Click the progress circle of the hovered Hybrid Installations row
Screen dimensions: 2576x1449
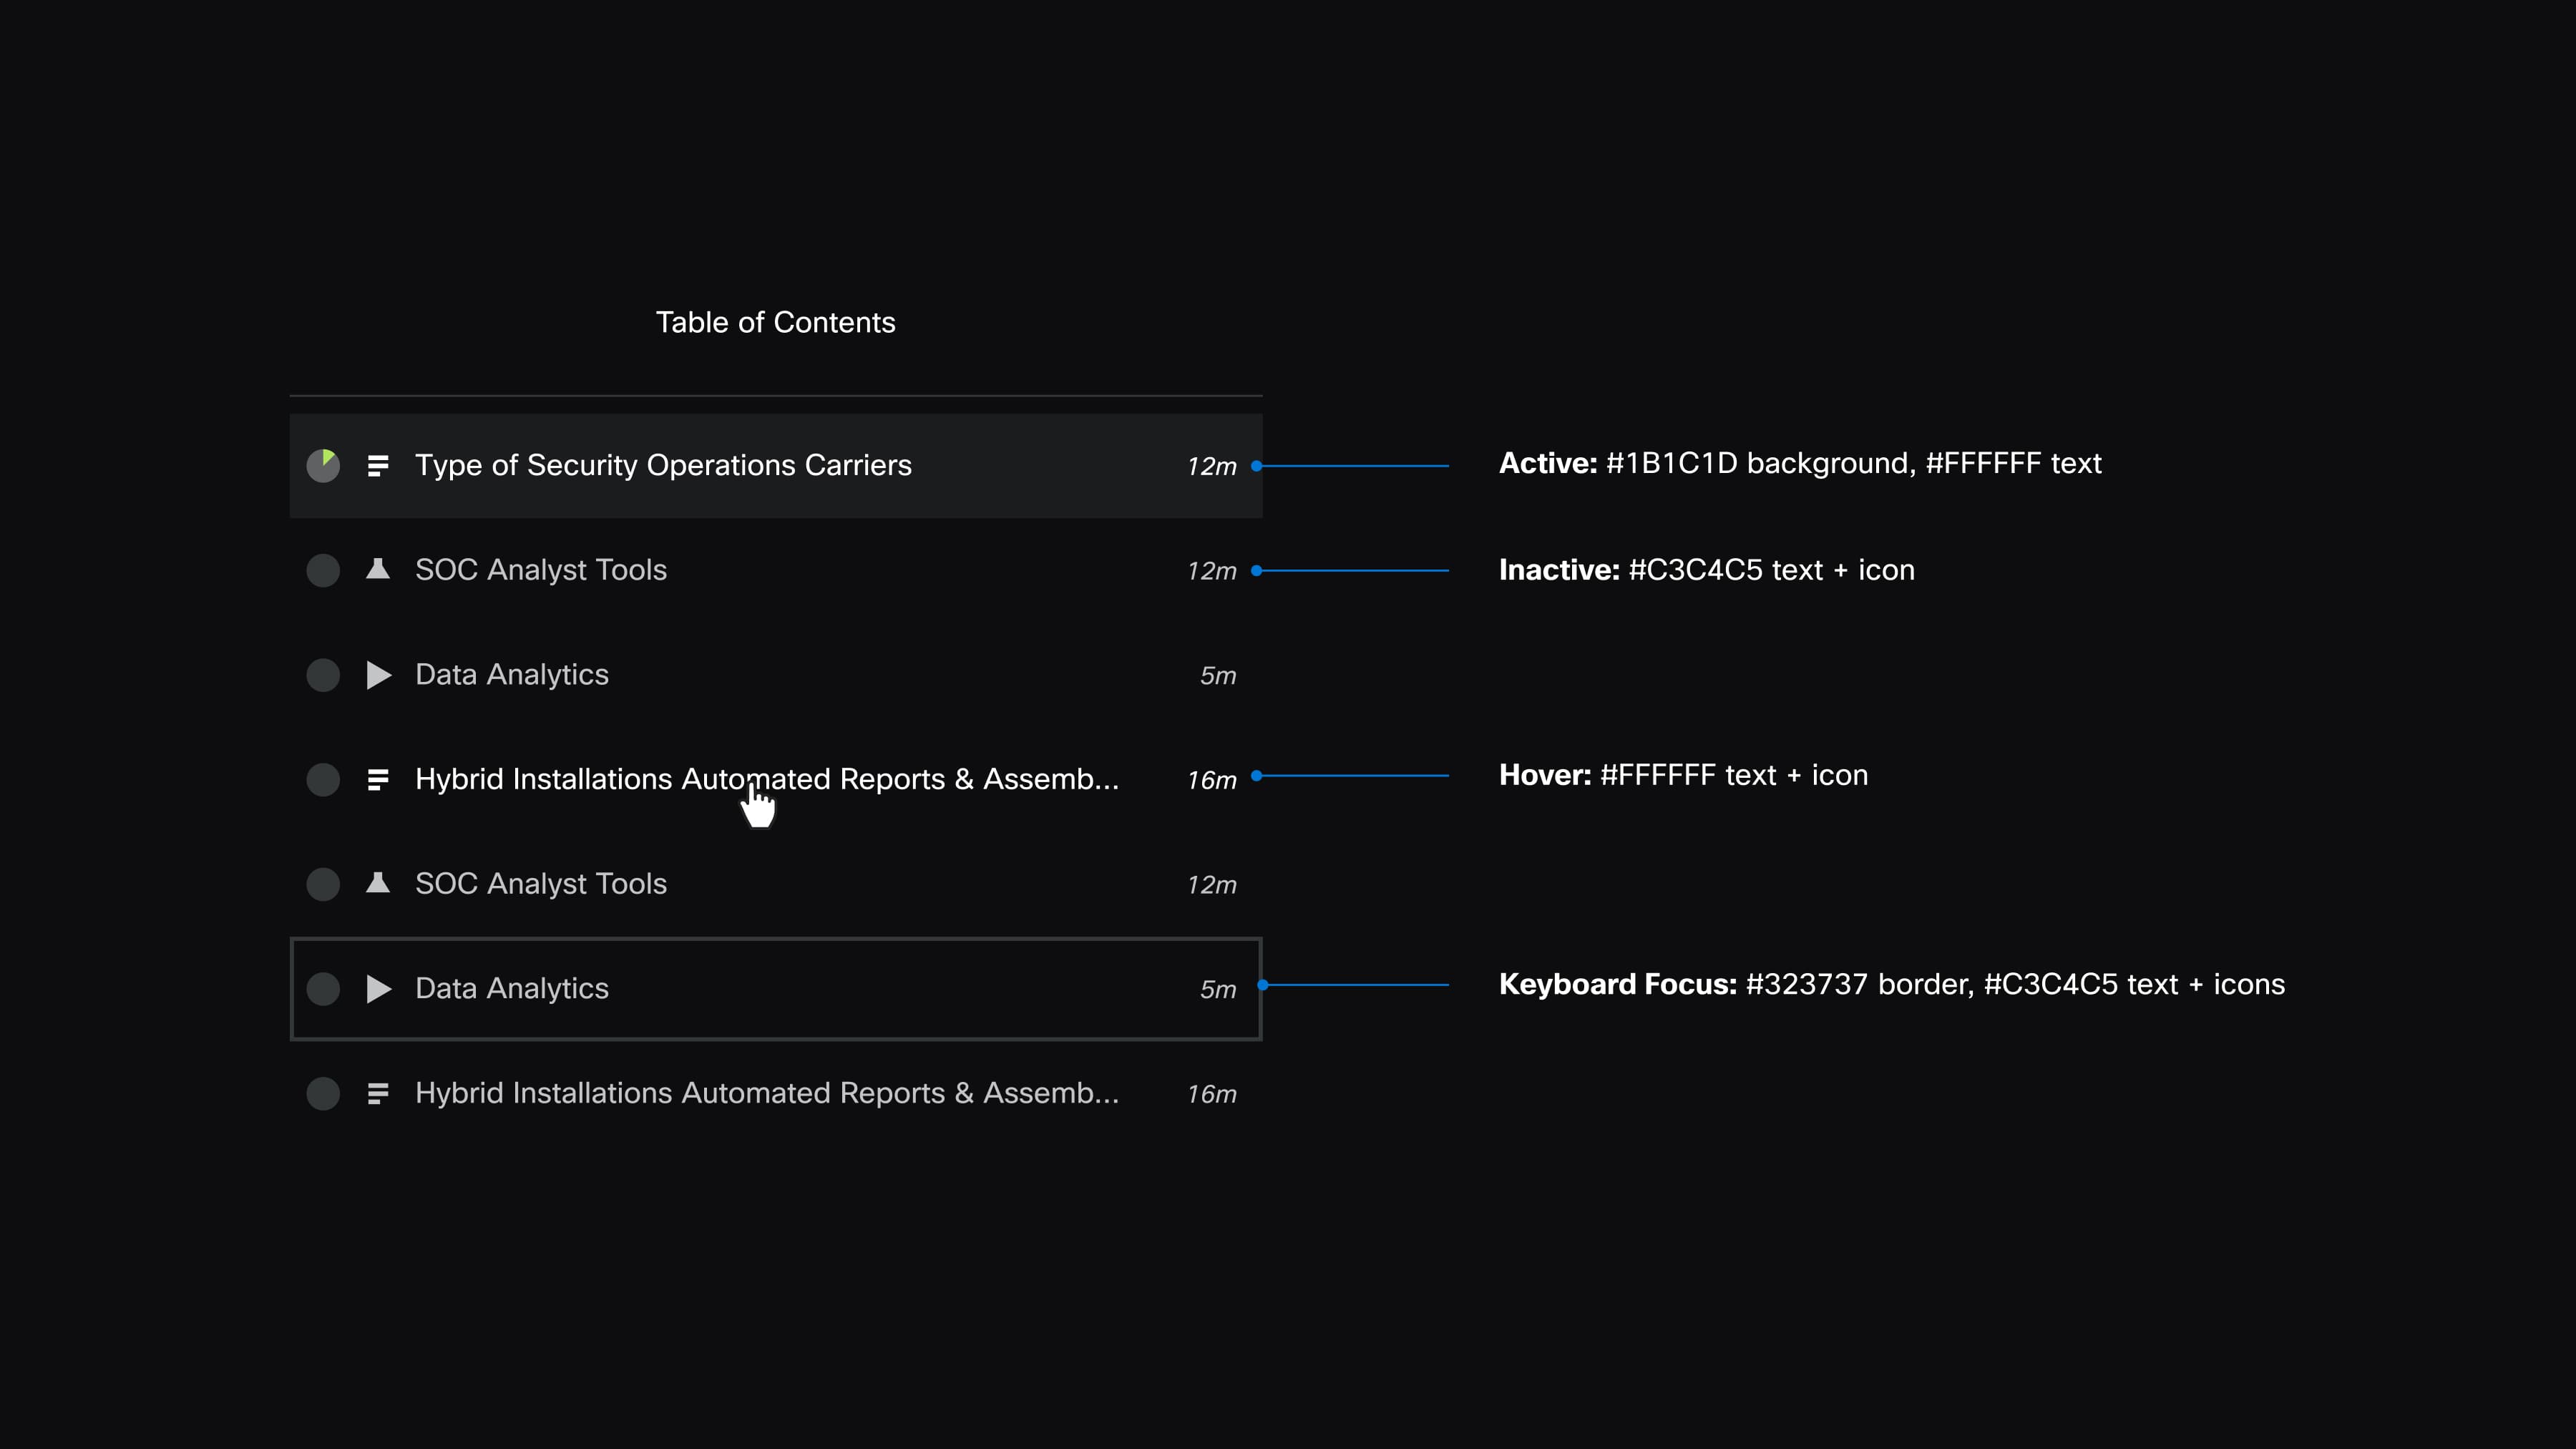(323, 780)
